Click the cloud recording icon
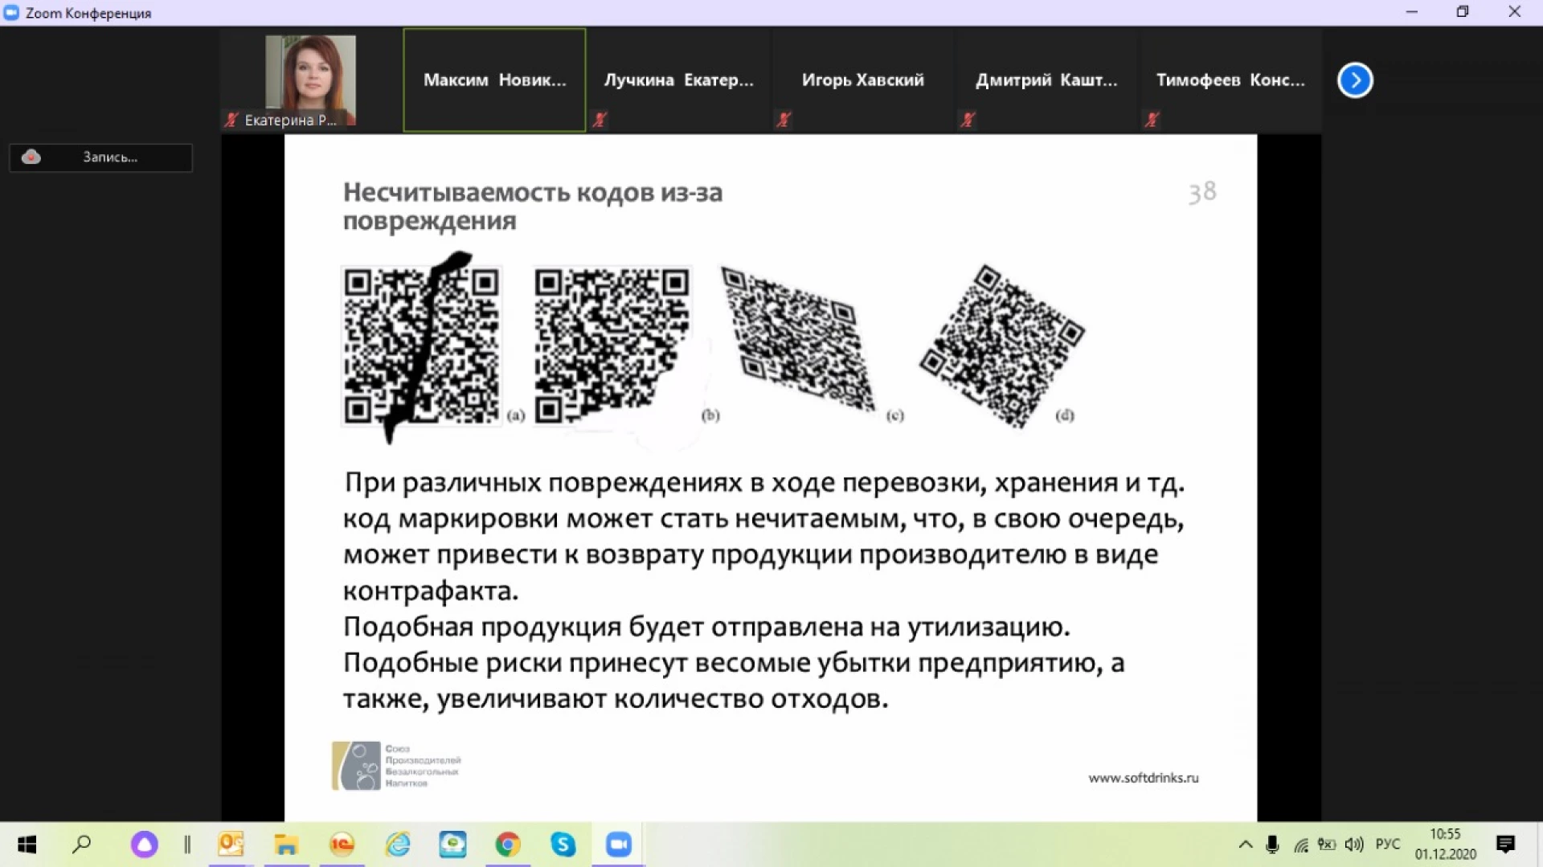This screenshot has width=1543, height=867. pyautogui.click(x=31, y=157)
